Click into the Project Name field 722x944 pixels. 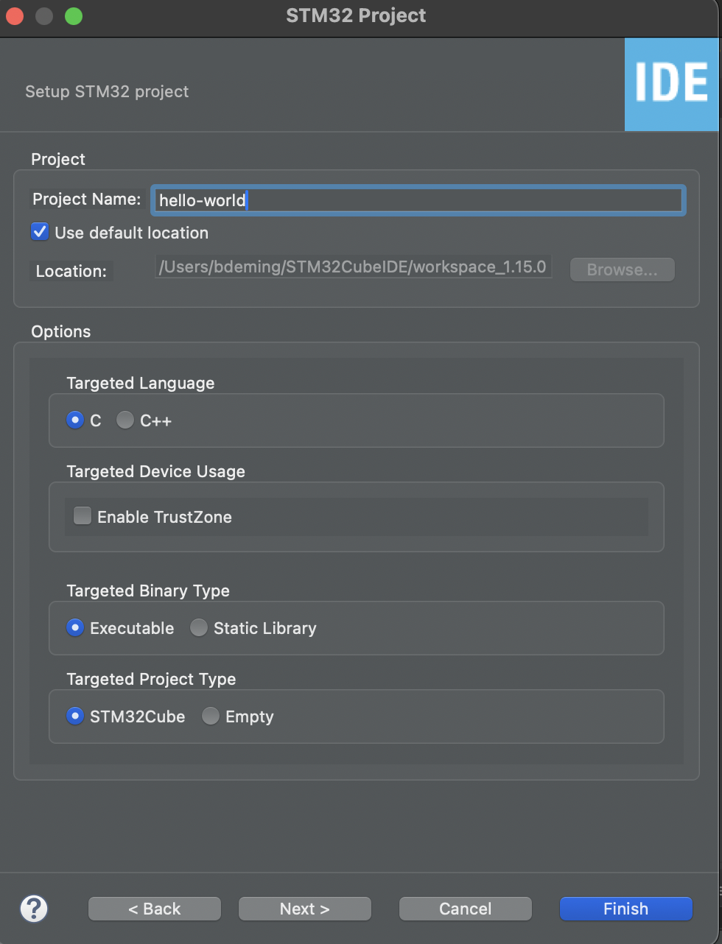418,200
